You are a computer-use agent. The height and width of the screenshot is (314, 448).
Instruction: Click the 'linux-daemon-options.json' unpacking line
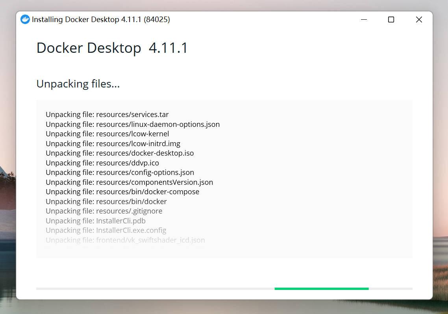click(x=133, y=124)
